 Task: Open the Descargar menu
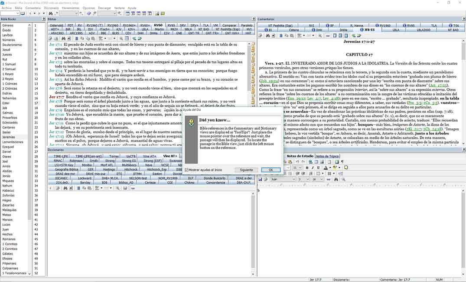pos(104,8)
